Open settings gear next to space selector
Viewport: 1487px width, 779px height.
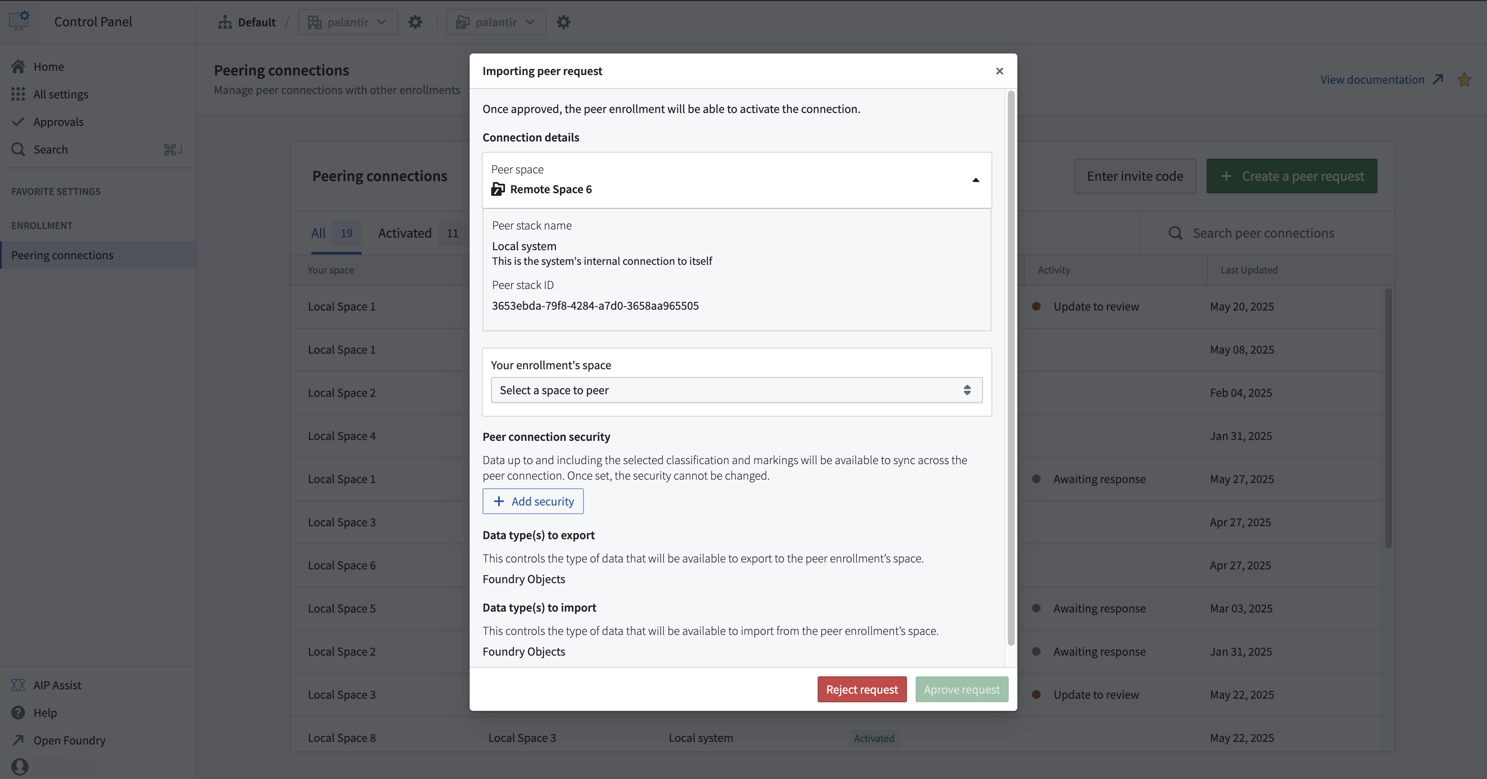click(x=563, y=22)
